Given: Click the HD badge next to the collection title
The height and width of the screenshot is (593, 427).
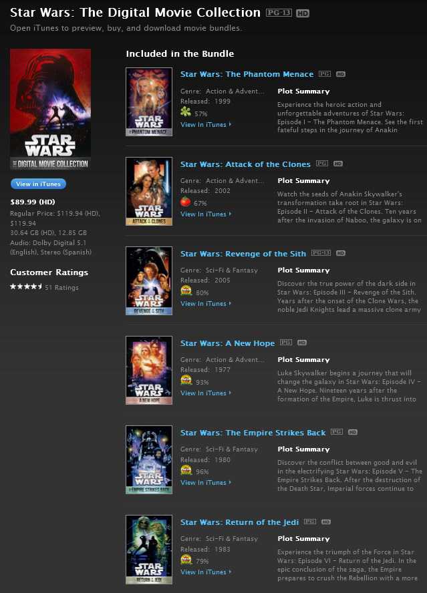Looking at the screenshot, I should (303, 13).
